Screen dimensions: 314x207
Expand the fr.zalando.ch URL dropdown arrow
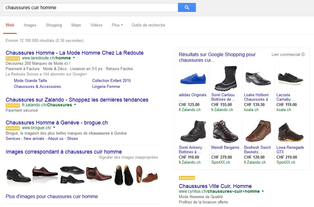(x=75, y=105)
